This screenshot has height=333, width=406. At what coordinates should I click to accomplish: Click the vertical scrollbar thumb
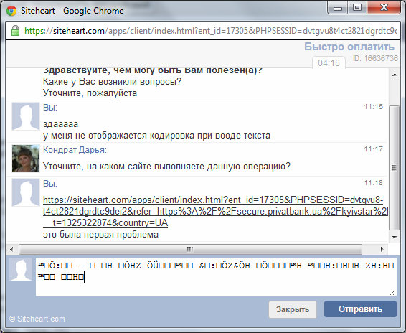[395, 167]
